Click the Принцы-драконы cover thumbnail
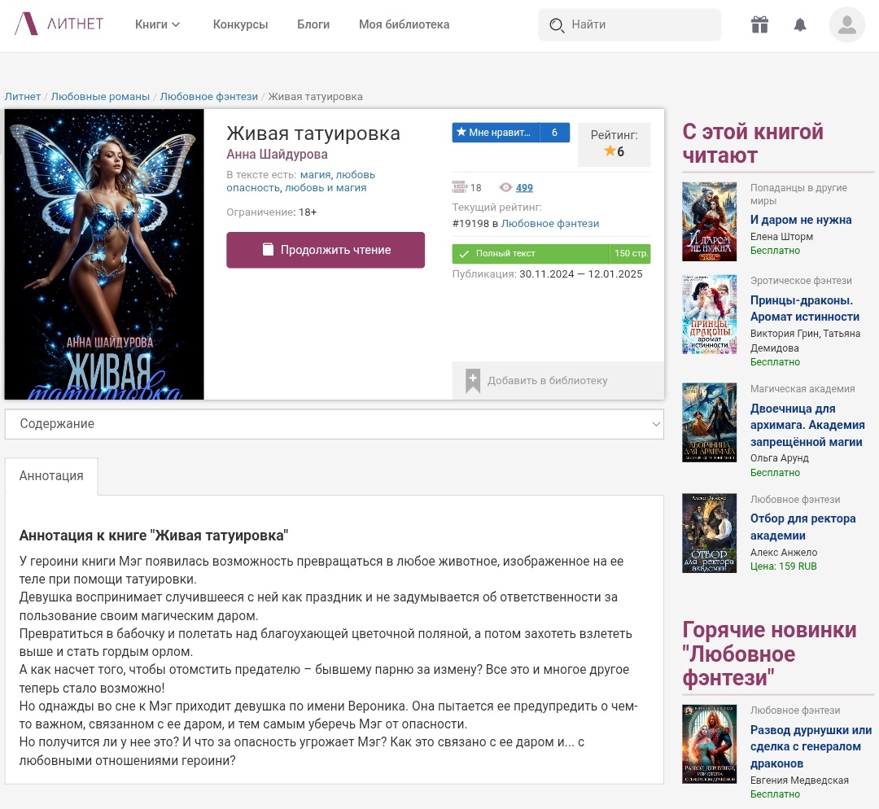The image size is (879, 809). 709,314
